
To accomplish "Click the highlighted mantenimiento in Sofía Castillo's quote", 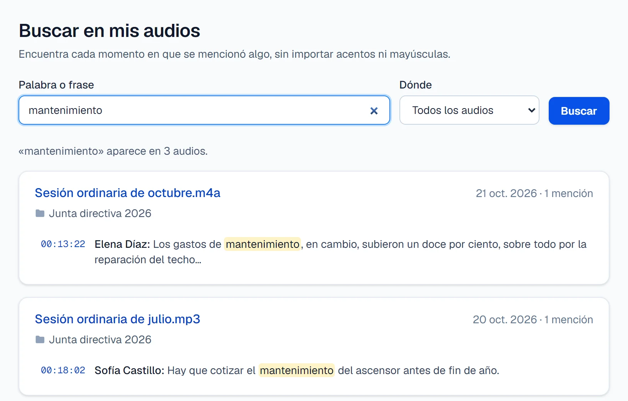I will [297, 370].
